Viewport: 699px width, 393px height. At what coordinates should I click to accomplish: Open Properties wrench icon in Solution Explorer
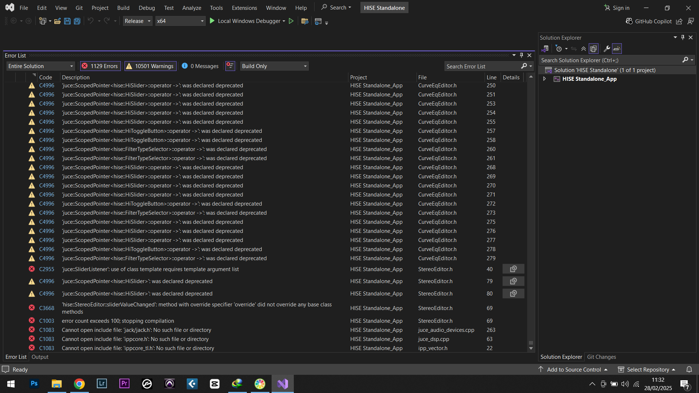point(607,48)
